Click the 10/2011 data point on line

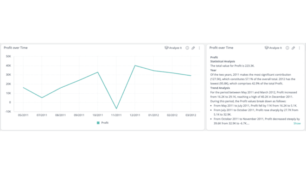point(98,72)
